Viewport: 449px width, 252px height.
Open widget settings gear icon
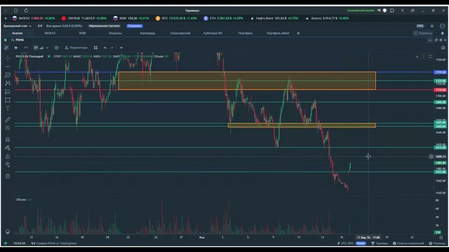[441, 40]
